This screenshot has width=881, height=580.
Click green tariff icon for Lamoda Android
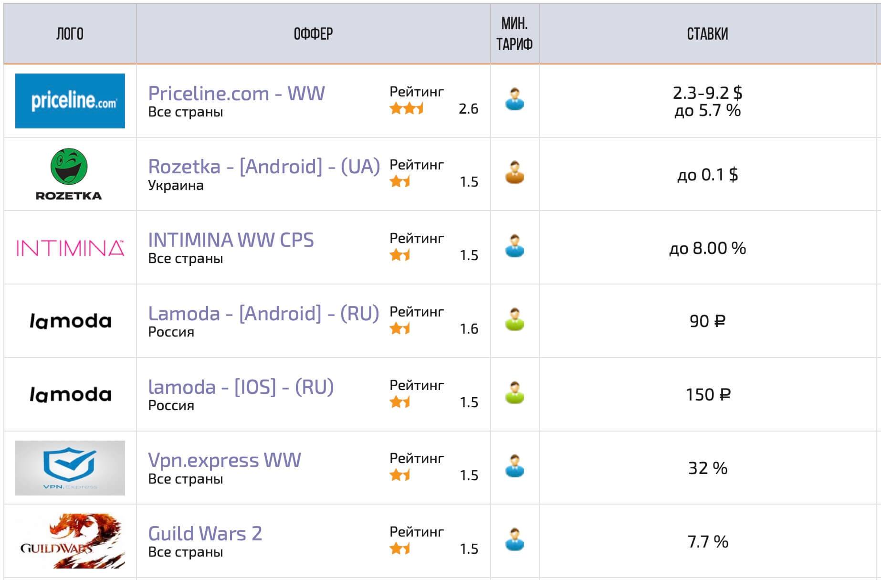514,320
